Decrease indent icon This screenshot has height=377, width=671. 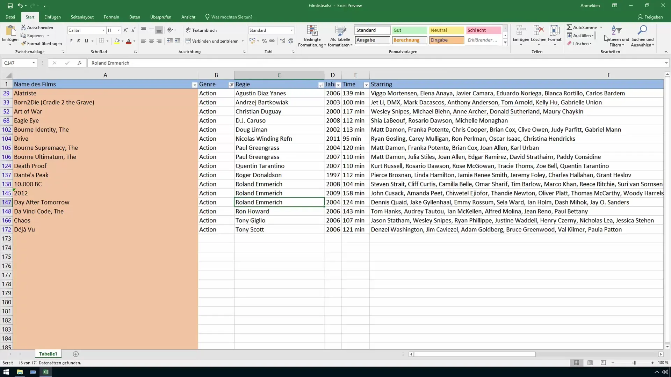click(170, 41)
